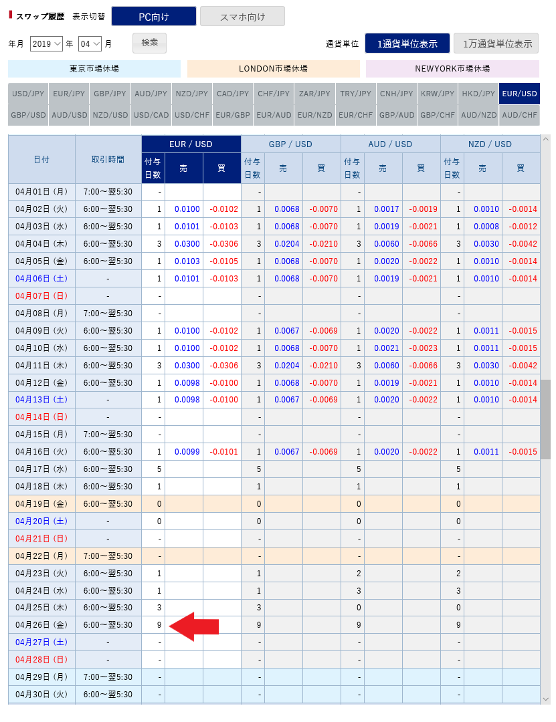Click the table scrollbar up arrow
Image resolution: width=556 pixels, height=722 pixels.
(546, 139)
